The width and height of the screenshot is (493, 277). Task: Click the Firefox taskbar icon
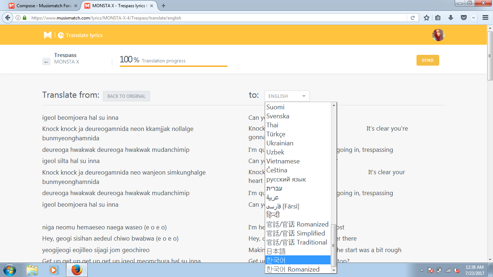click(77, 270)
